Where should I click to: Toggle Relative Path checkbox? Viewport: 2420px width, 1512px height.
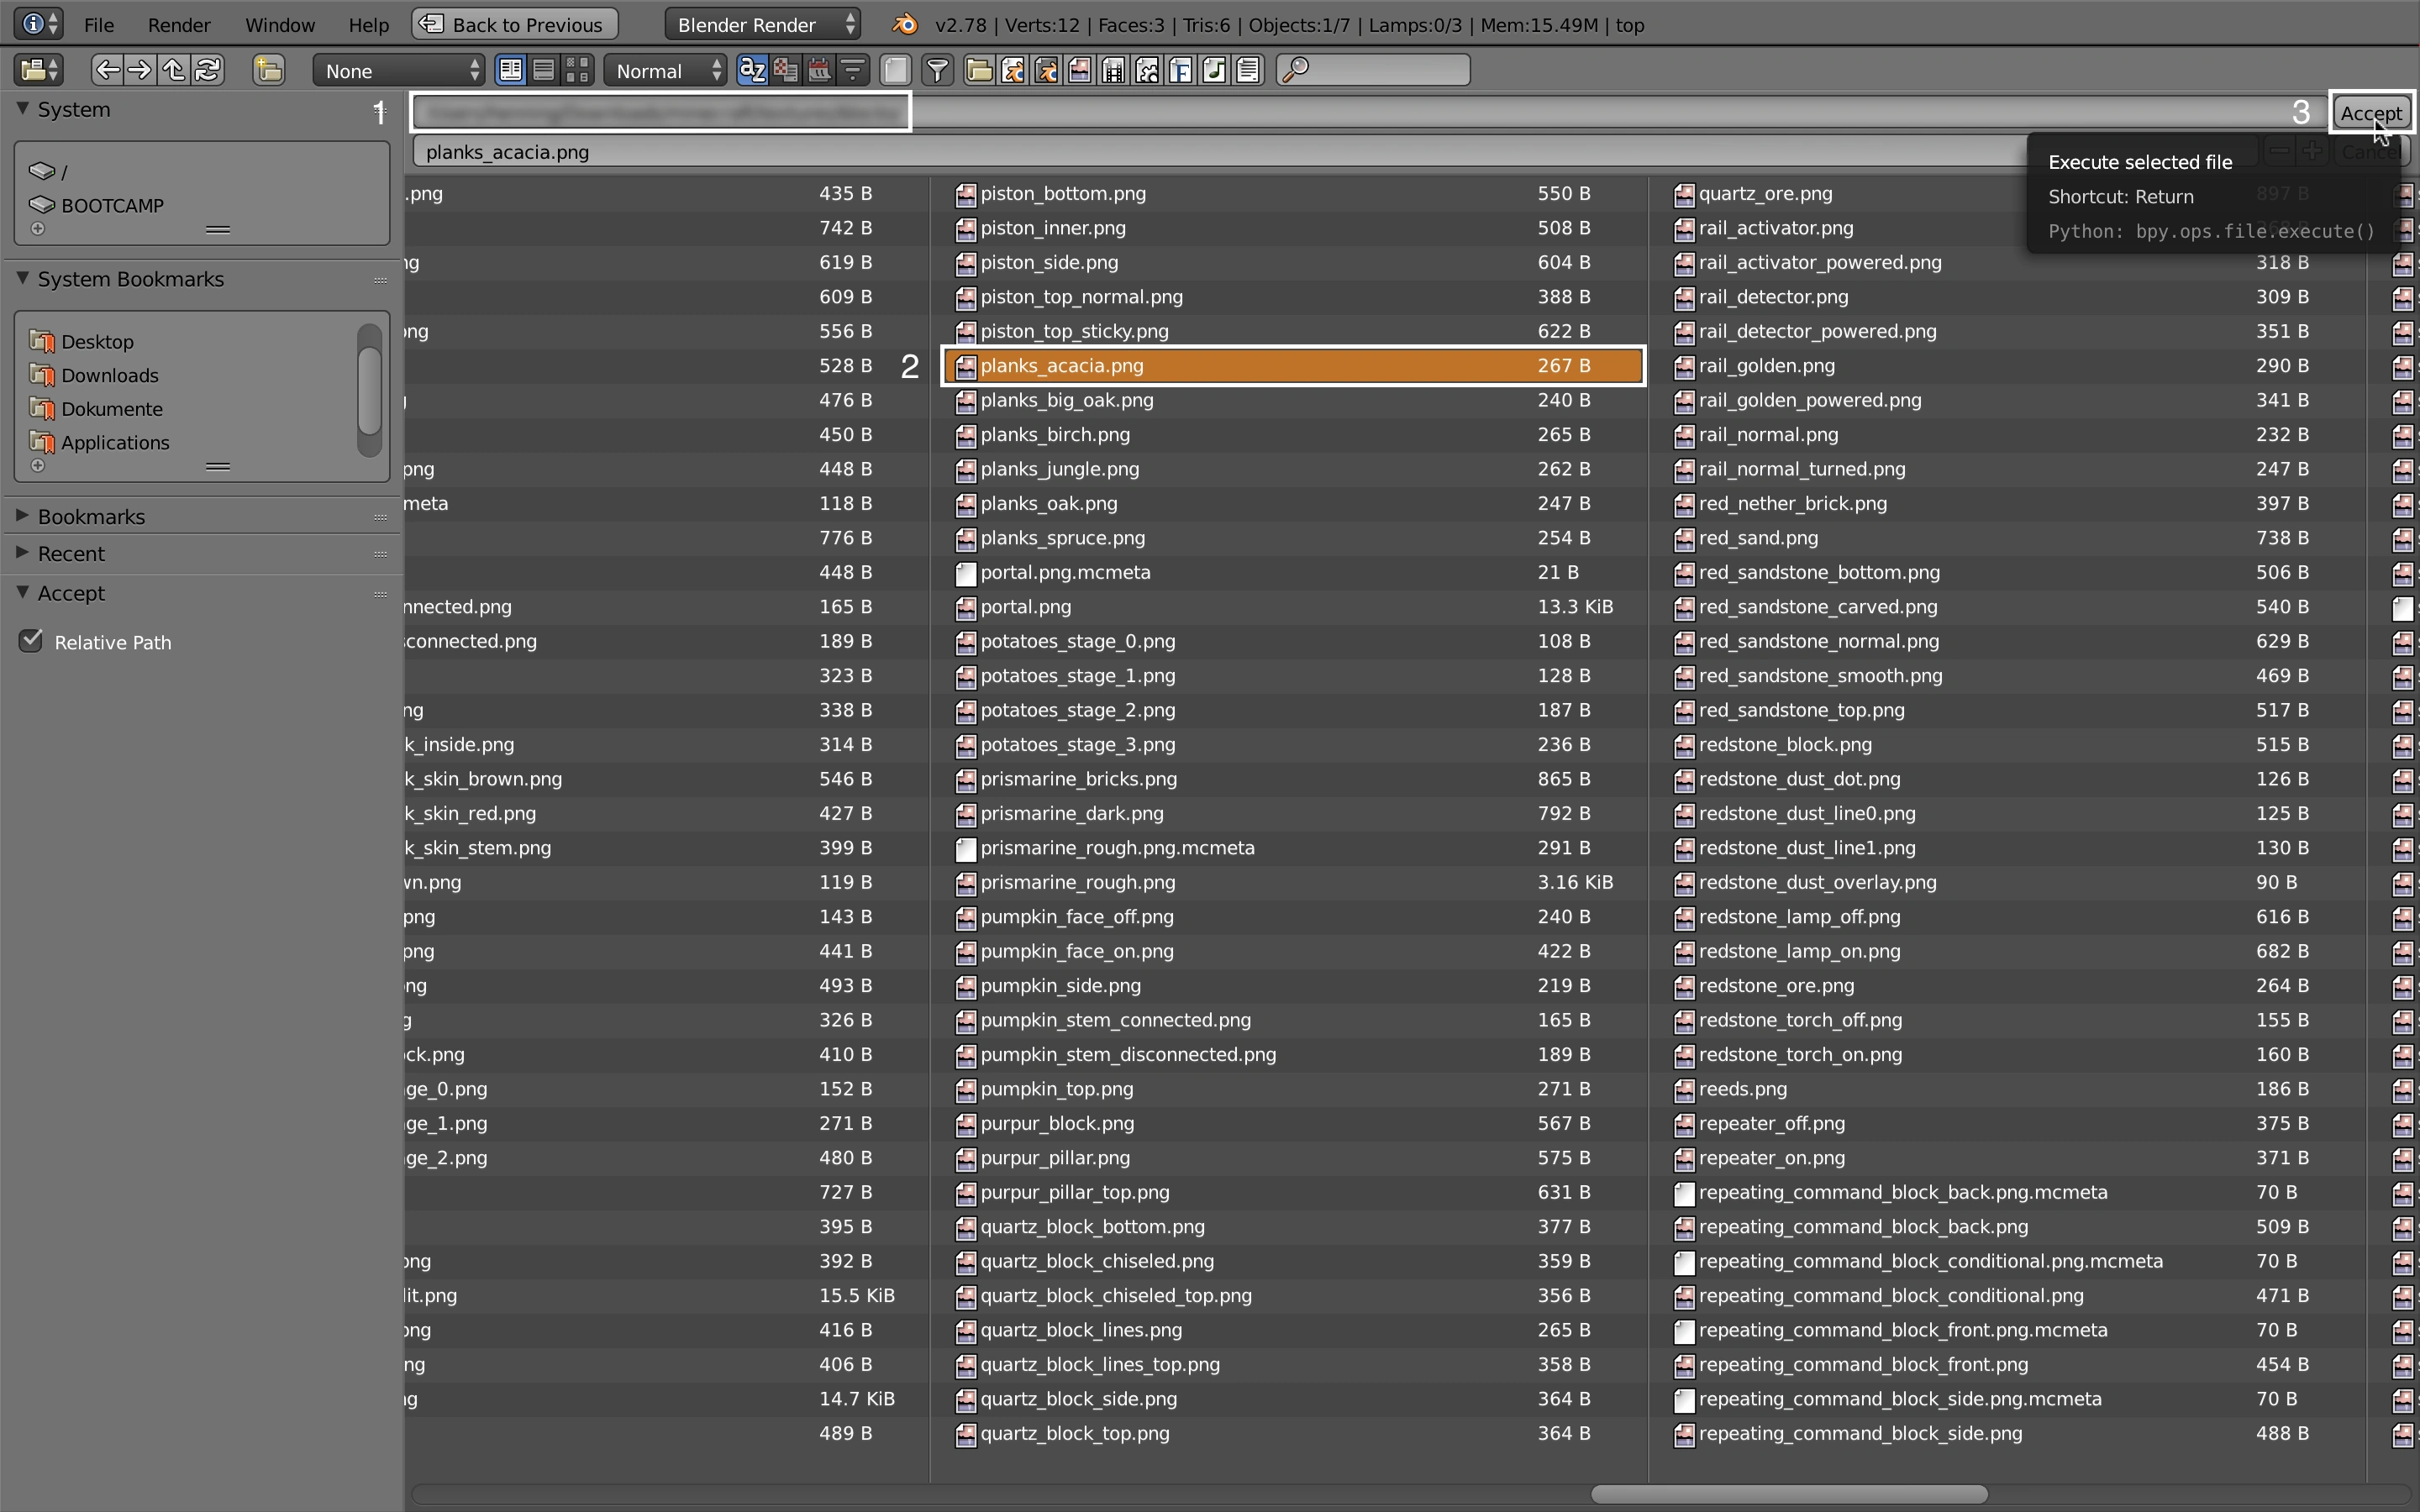point(32,641)
